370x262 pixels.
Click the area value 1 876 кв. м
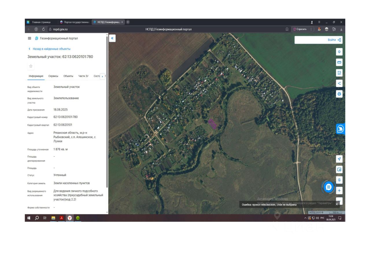tap(60, 149)
